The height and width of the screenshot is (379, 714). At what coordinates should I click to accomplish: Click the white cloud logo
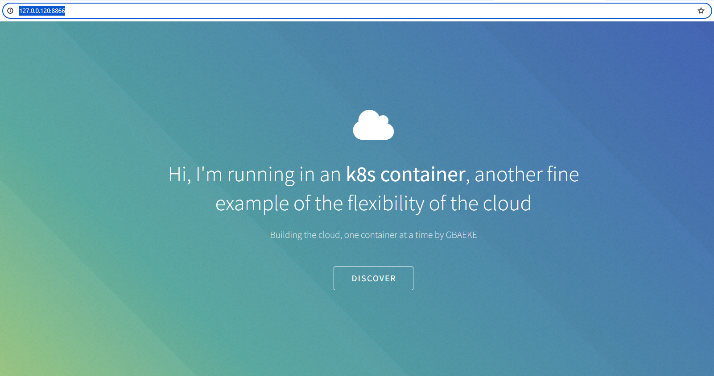point(373,125)
